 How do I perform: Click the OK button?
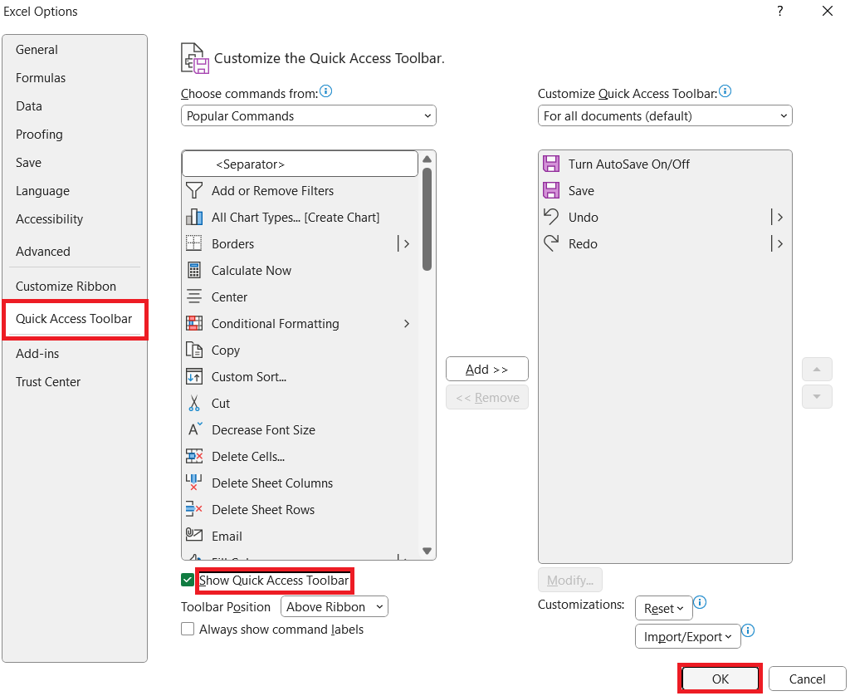[x=720, y=679]
